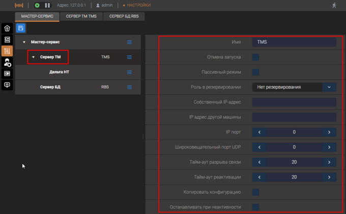
Task: Click the pause button in top bar
Action: [x=47, y=5]
